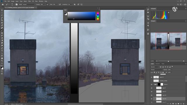Add layer style fx icon
This screenshot has width=187, height=105.
(x=171, y=104)
